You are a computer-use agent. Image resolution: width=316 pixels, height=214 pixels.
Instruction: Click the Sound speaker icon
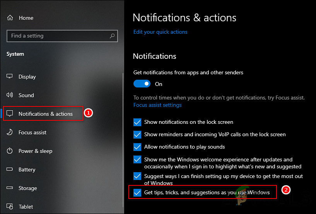(9, 95)
